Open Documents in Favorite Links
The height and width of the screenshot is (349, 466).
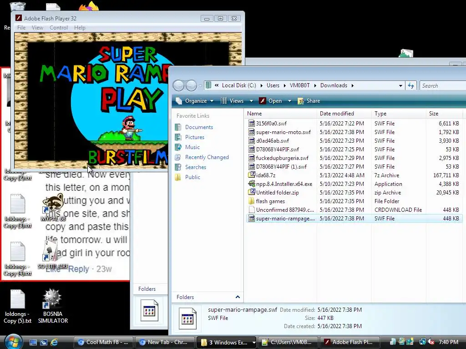pos(199,127)
